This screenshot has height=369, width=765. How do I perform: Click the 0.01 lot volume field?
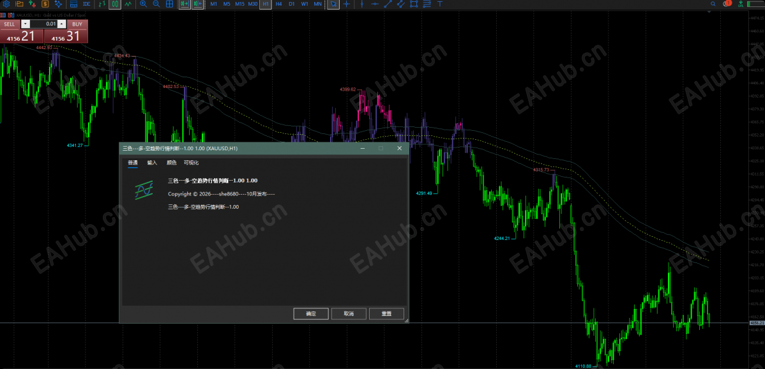(43, 24)
